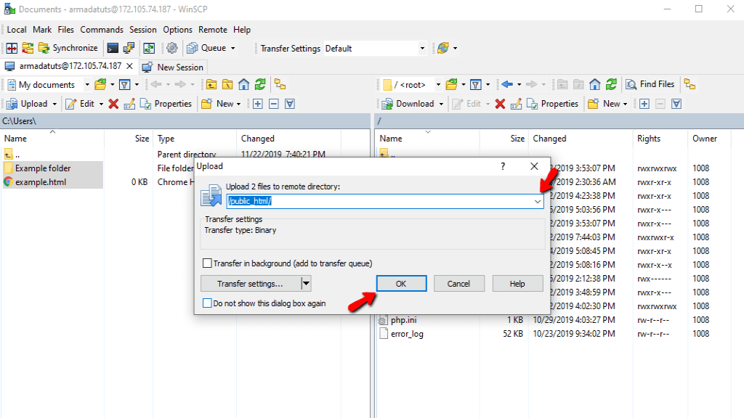Delete selected local files with red X
The width and height of the screenshot is (744, 418).
pyautogui.click(x=113, y=104)
